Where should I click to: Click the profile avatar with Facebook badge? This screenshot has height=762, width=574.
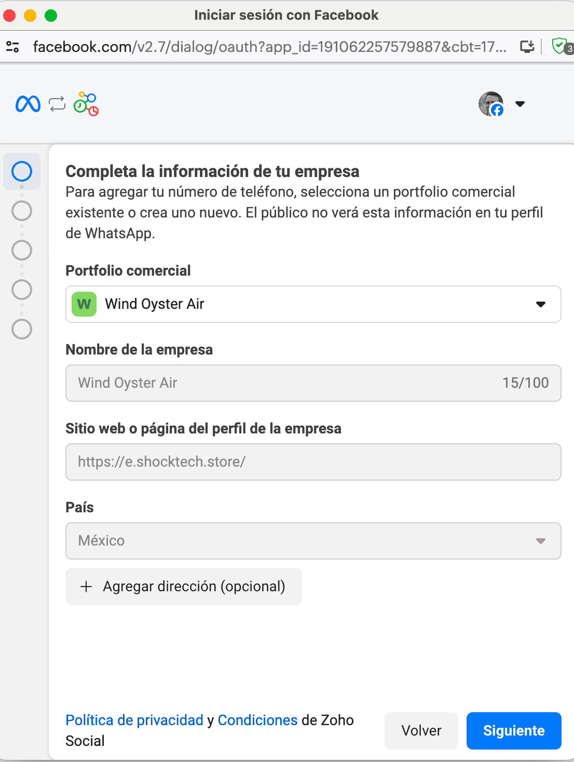point(491,104)
